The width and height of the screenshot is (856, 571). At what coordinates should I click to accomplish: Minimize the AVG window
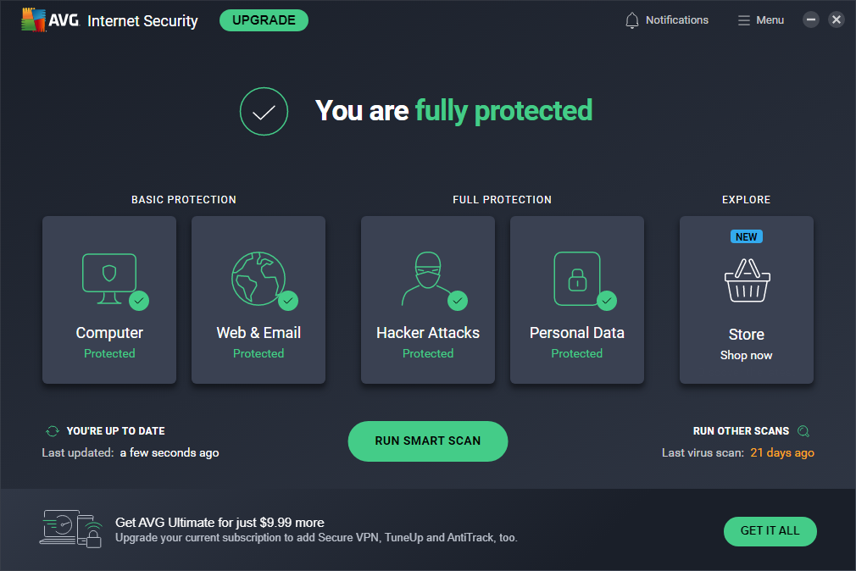click(811, 19)
